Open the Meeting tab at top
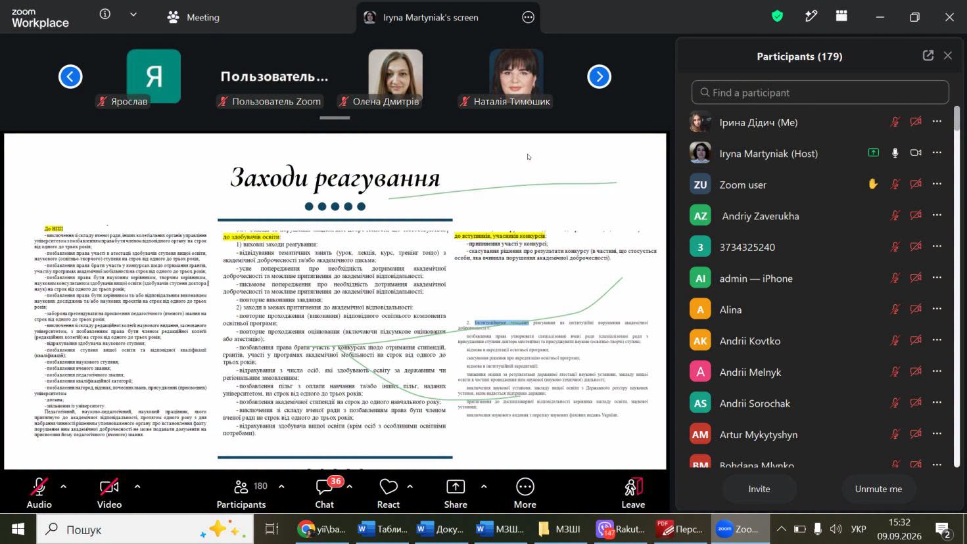The width and height of the screenshot is (967, 544). [x=193, y=18]
